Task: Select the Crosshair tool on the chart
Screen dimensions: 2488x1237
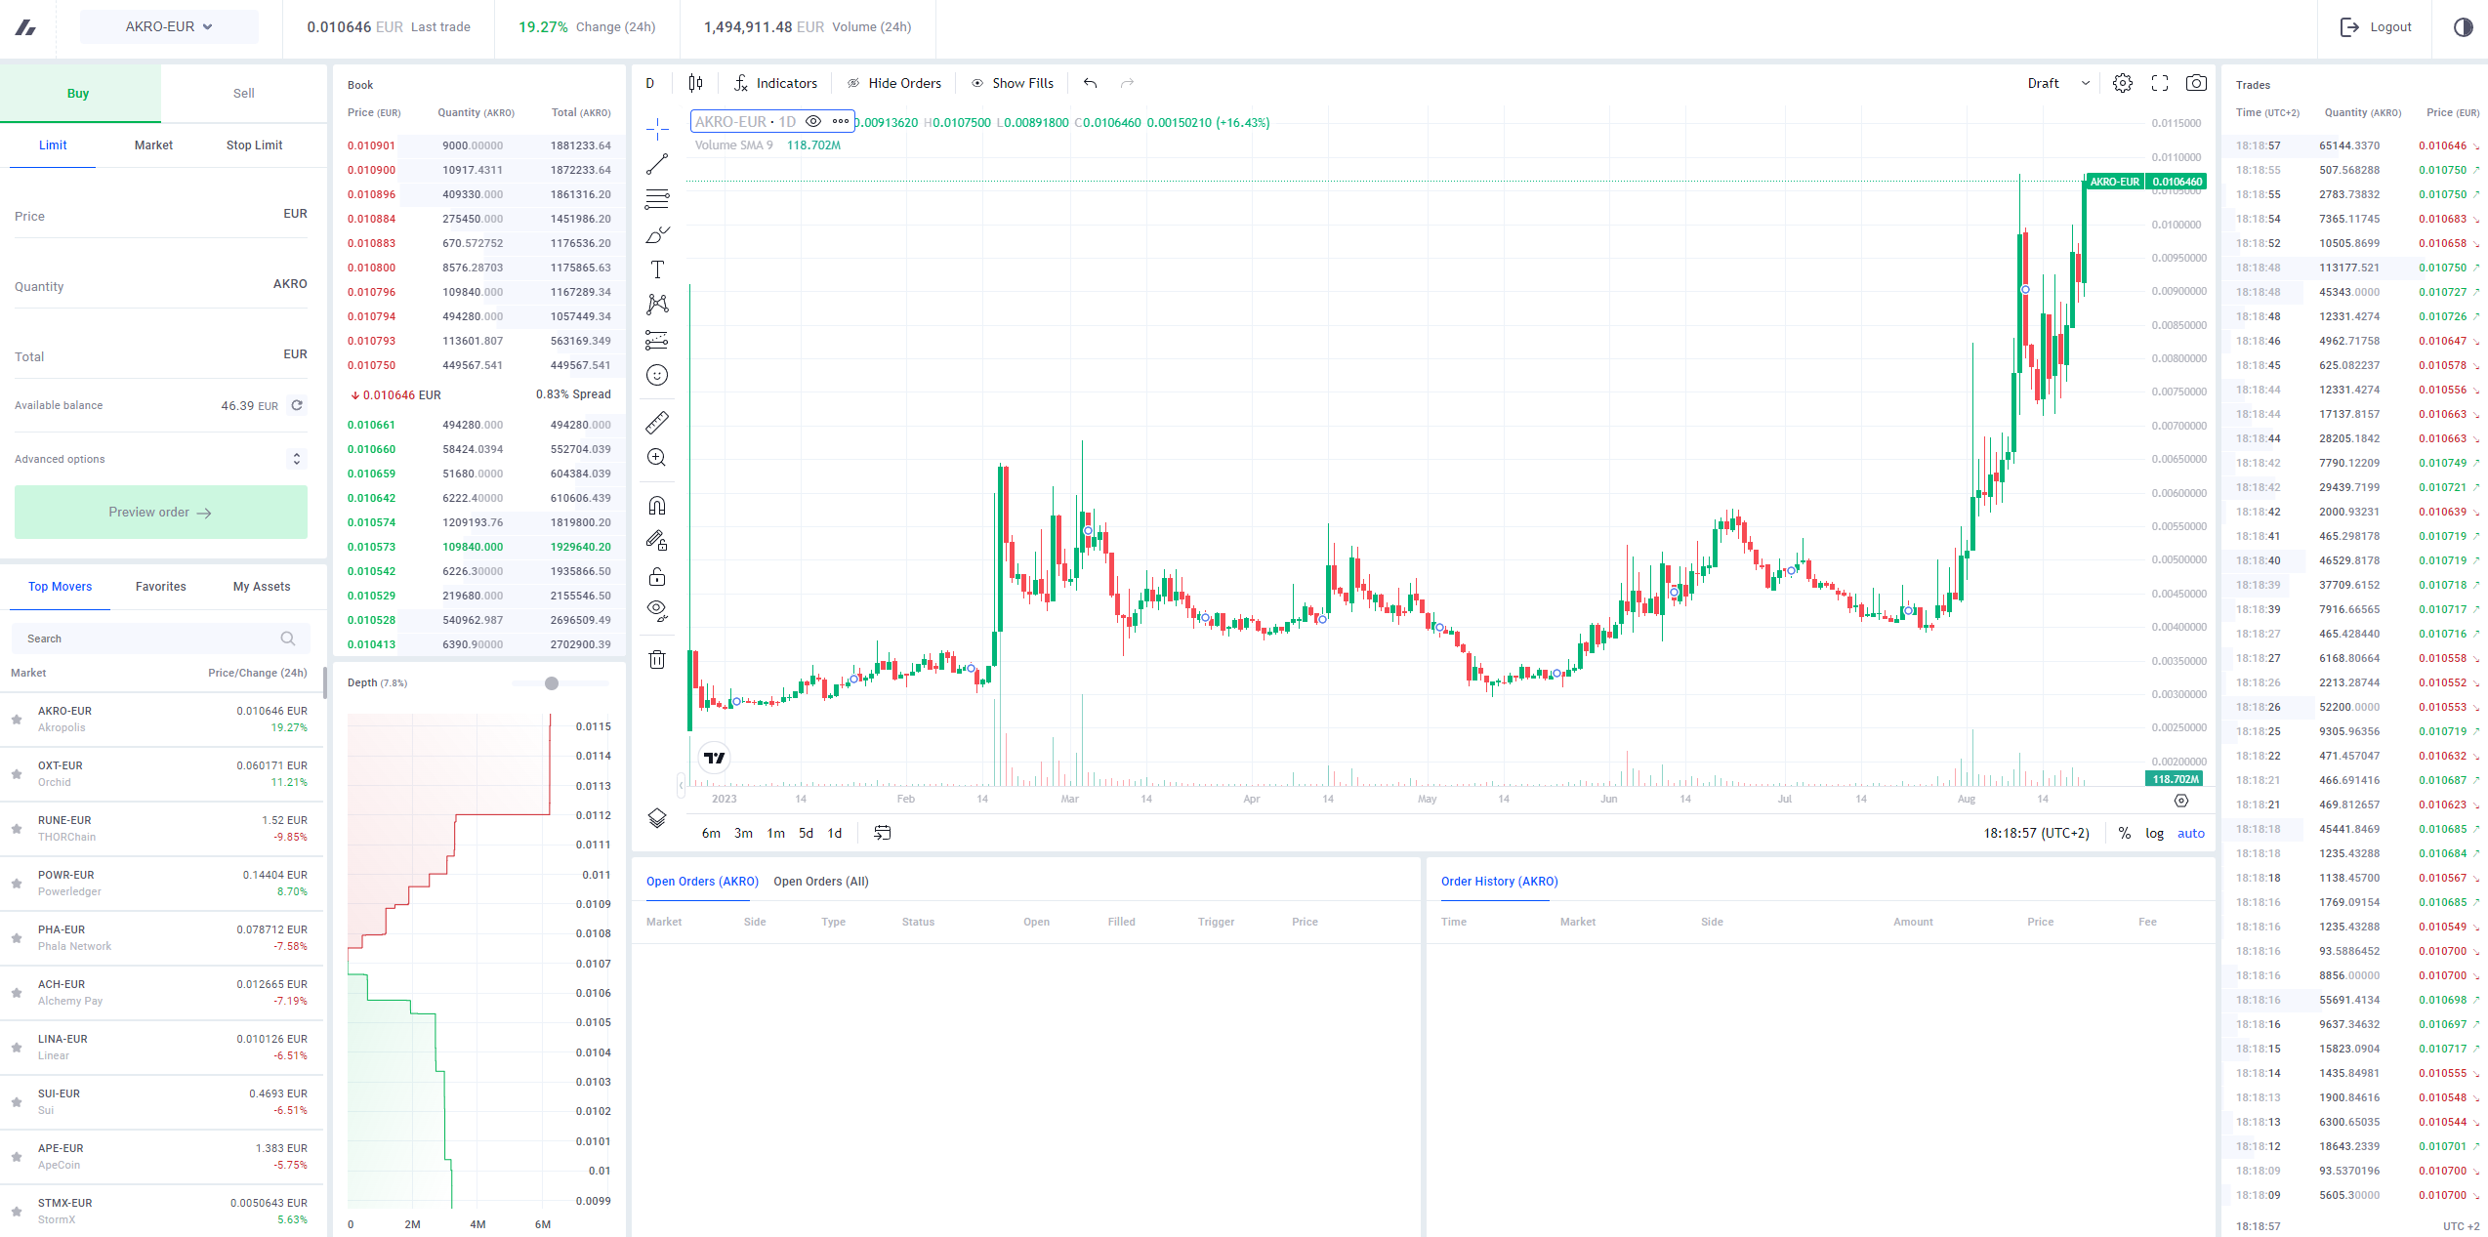Action: (x=656, y=127)
